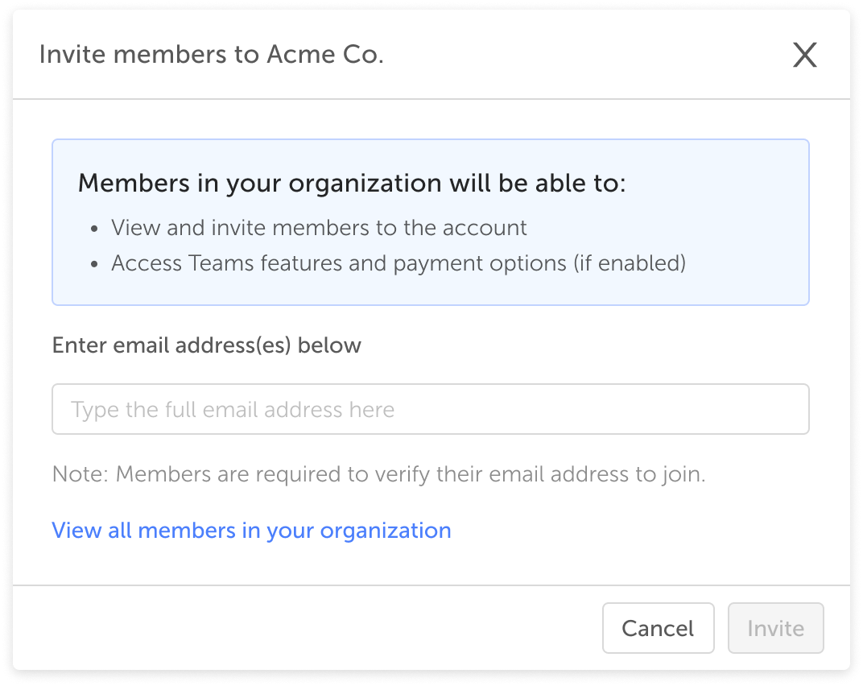Open View all members in your organization link
This screenshot has height=686, width=863.
click(251, 531)
